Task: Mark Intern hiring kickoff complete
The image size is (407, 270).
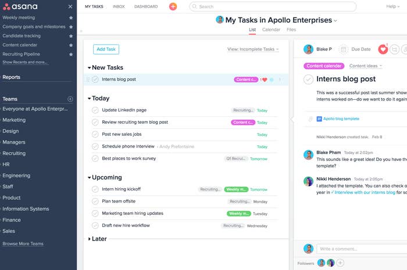Action: click(x=95, y=189)
